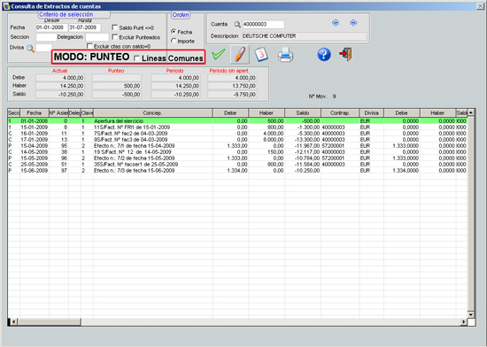The height and width of the screenshot is (347, 487).
Task: Click Punteo Haber value 500,00
Action: click(117, 86)
